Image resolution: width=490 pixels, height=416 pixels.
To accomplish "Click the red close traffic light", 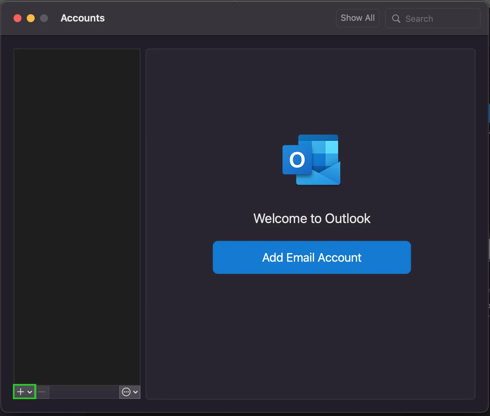I will coord(18,18).
